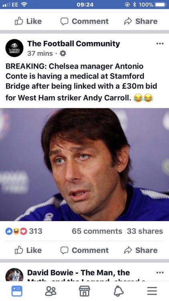Image resolution: width=169 pixels, height=301 pixels.
Task: Open the Antonio Conte photo
Action: 84,165
